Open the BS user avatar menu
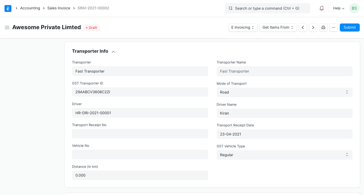 [354, 8]
